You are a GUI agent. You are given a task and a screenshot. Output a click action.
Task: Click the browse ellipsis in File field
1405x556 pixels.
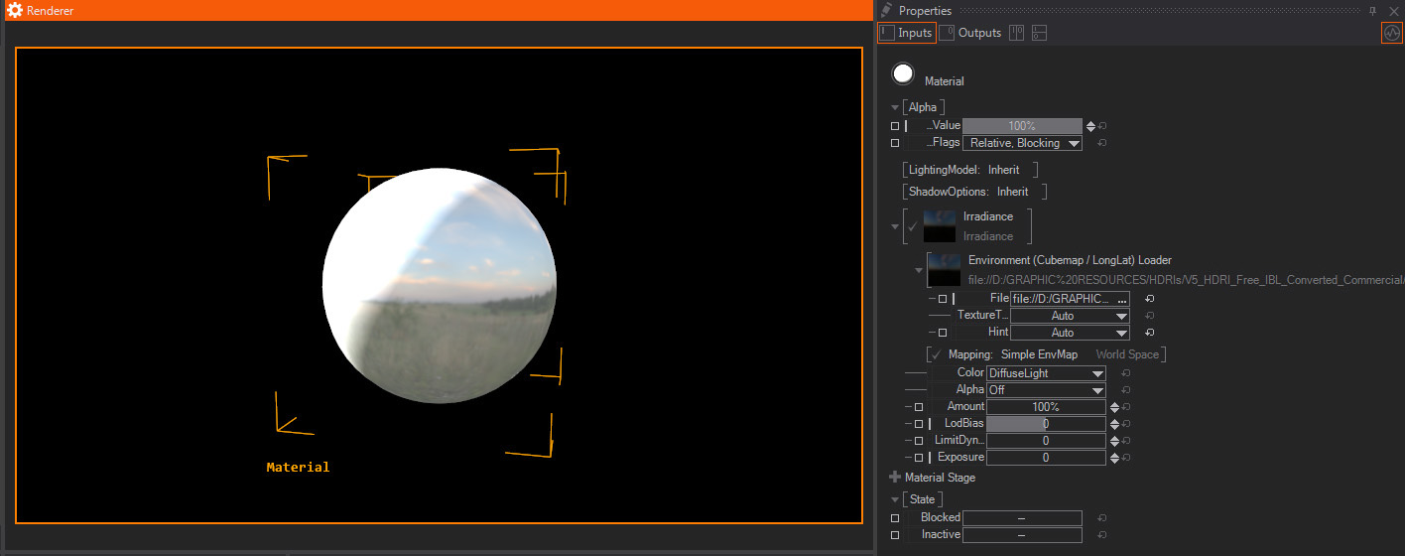tap(1121, 299)
